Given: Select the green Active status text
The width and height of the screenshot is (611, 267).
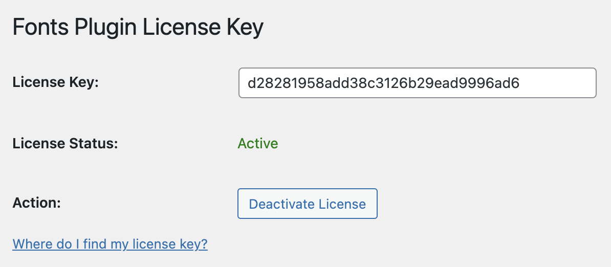Looking at the screenshot, I should [x=258, y=144].
